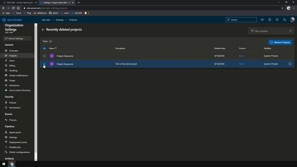This screenshot has height=167, width=297.
Task: Click the purple D avatar of first Project Awesome
Action: [x=52, y=56]
